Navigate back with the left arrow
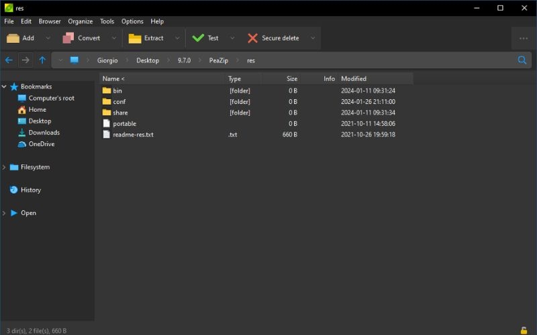 [x=9, y=60]
